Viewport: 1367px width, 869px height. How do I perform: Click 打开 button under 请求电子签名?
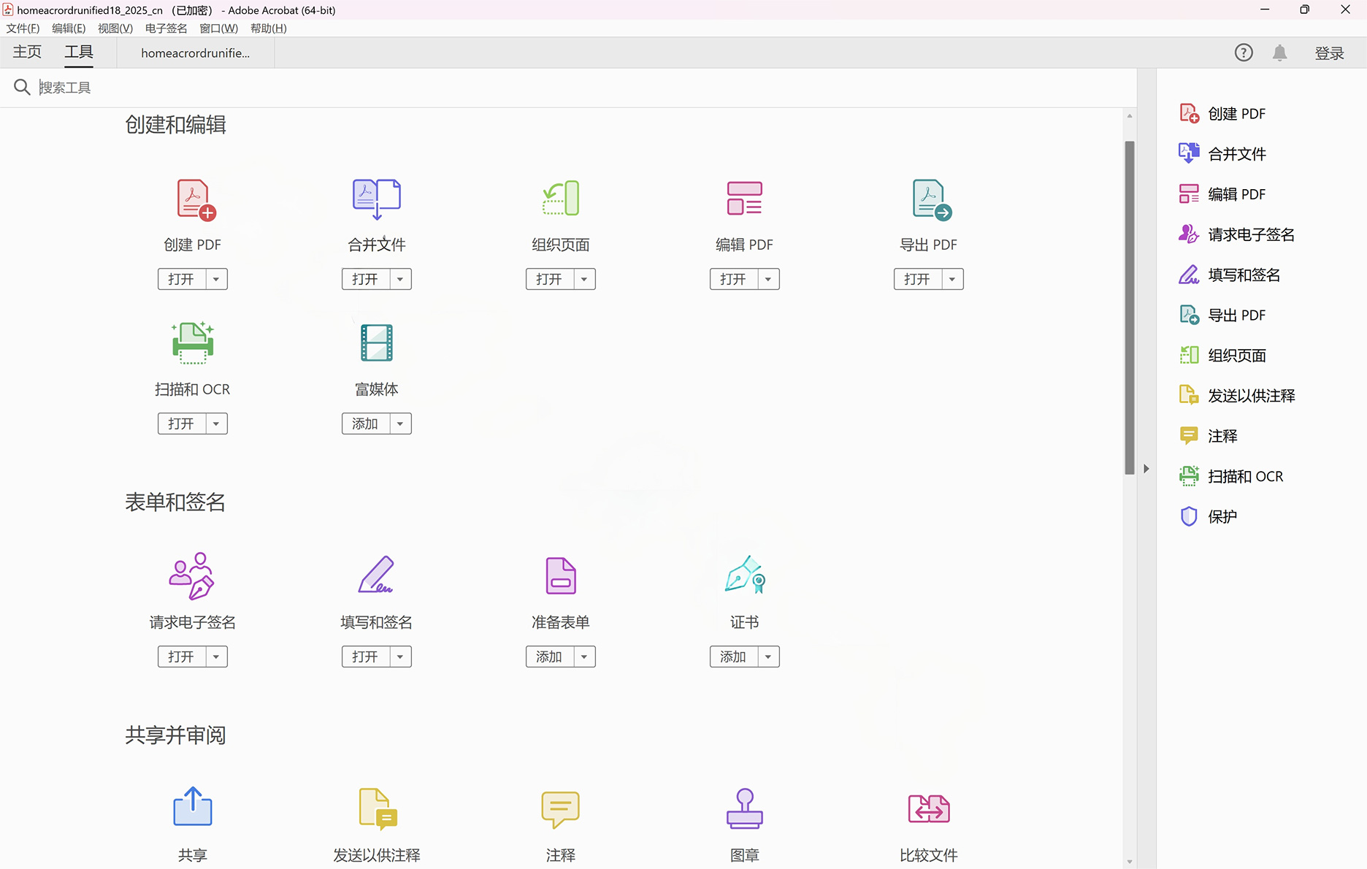[182, 656]
